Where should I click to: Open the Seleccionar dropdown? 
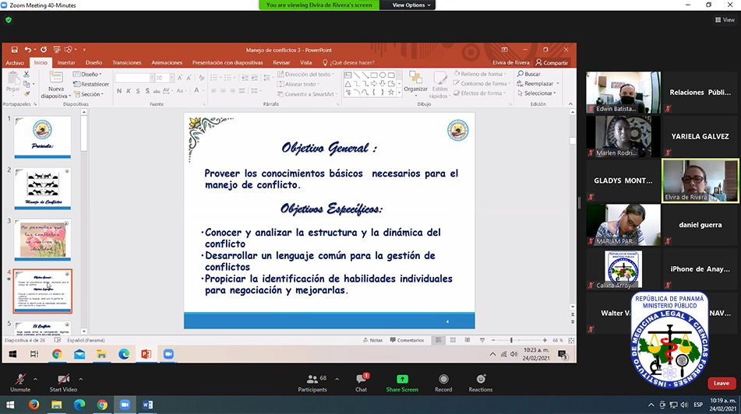tap(537, 93)
